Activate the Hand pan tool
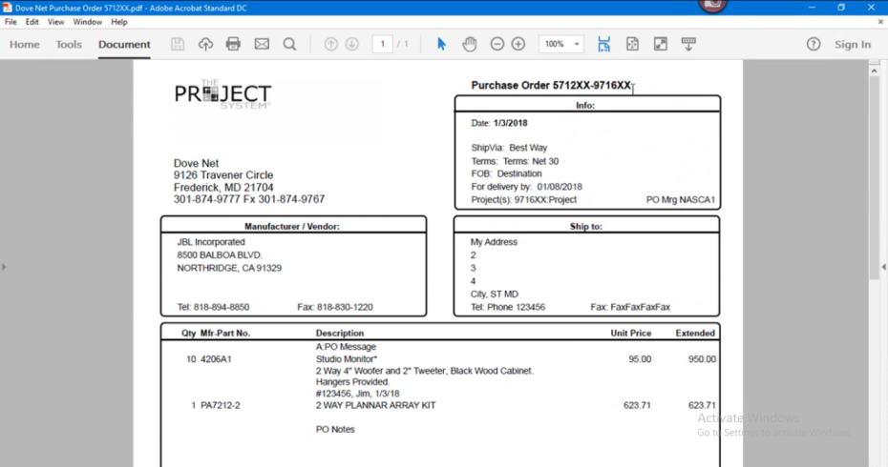 click(x=470, y=44)
